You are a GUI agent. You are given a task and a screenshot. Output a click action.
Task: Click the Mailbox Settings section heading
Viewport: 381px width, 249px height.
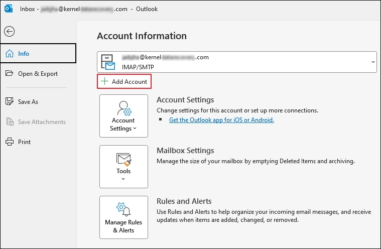point(185,151)
